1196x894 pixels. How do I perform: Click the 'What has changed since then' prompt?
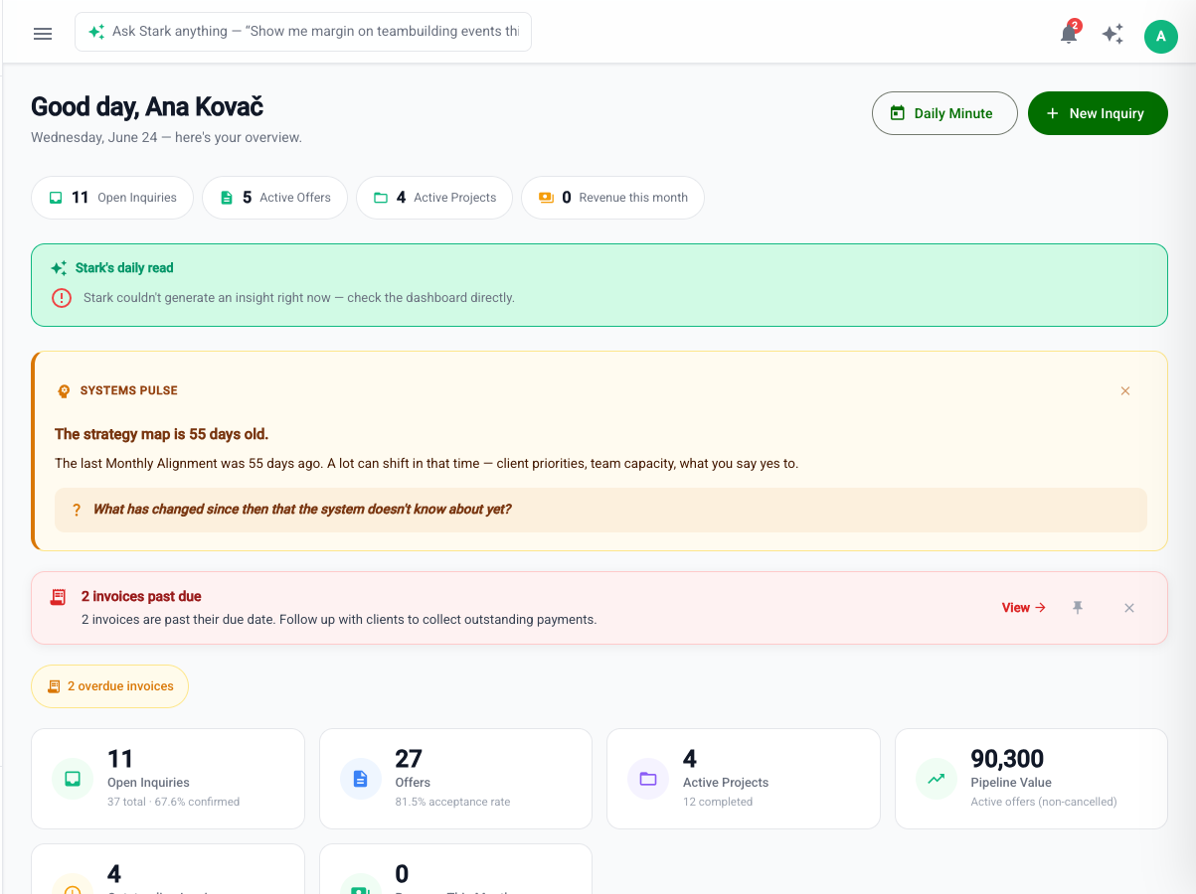coord(302,510)
